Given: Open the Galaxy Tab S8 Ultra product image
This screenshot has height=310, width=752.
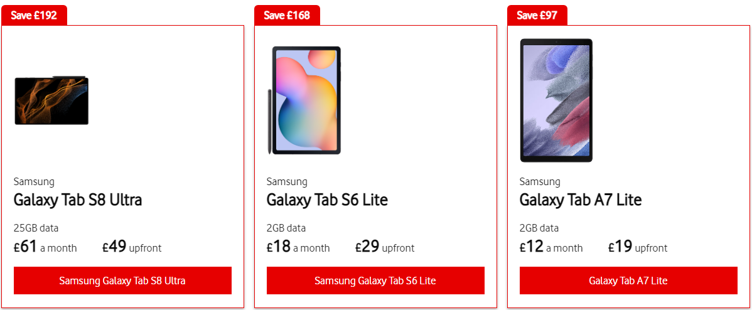Looking at the screenshot, I should click(x=51, y=100).
